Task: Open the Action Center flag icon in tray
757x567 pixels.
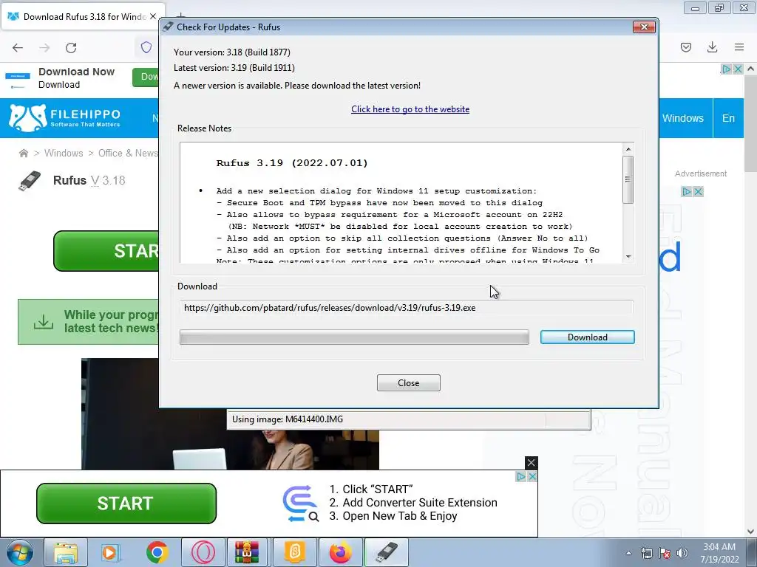Action: (x=665, y=553)
